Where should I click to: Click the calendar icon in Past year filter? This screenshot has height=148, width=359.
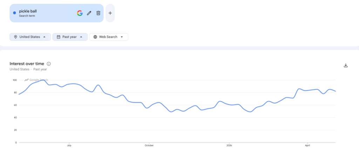click(59, 37)
